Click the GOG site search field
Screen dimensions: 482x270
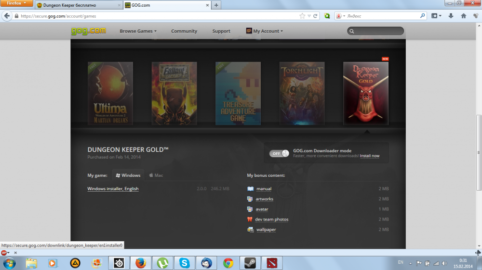(375, 31)
